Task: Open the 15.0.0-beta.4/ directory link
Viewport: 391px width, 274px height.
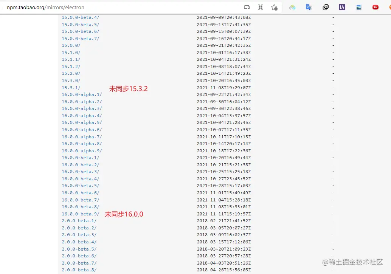Action: coord(80,17)
